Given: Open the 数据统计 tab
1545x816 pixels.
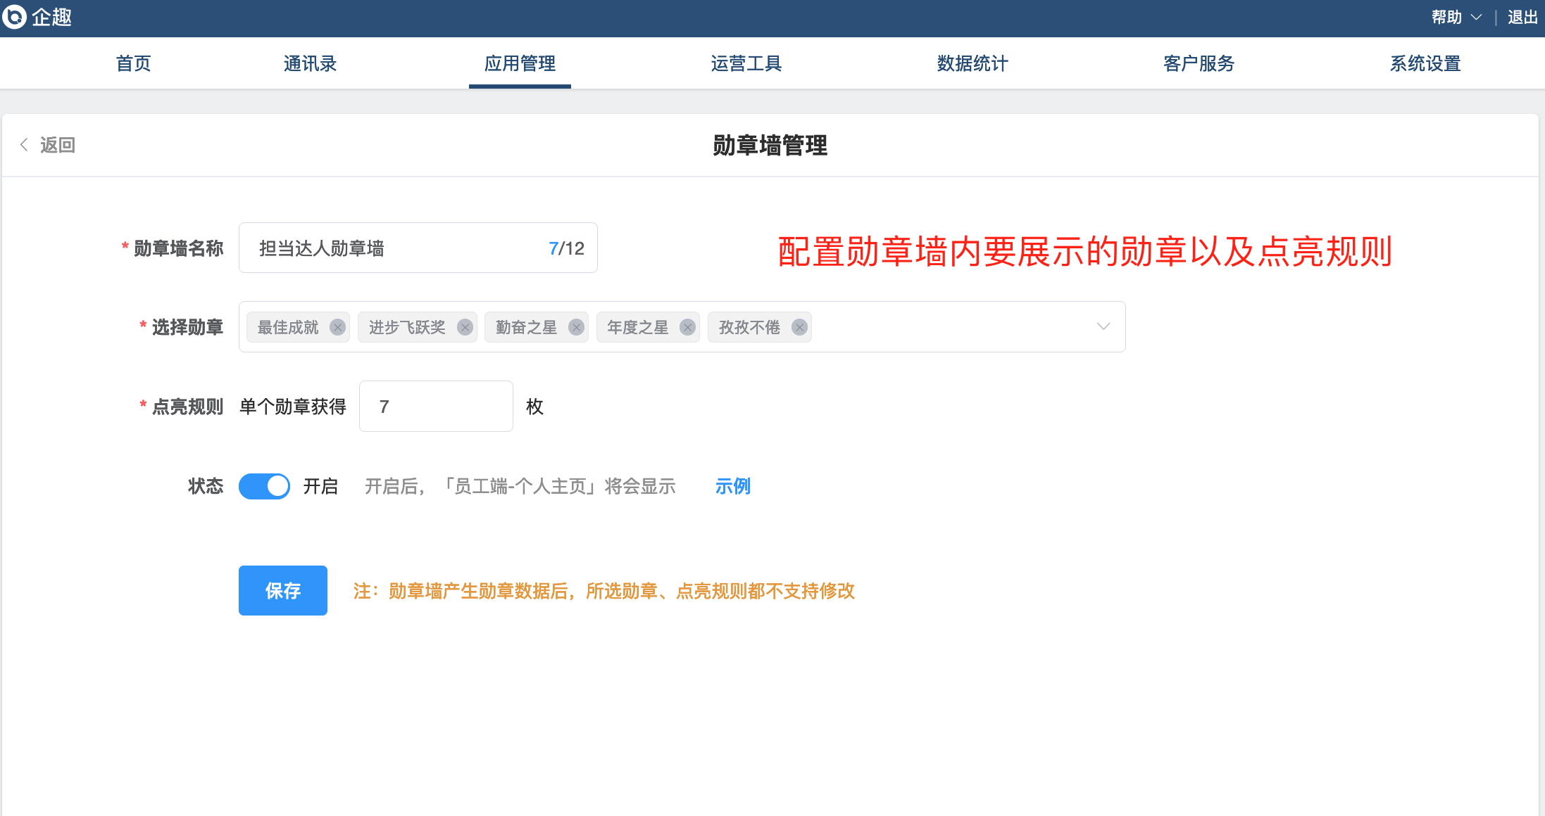Looking at the screenshot, I should [972, 63].
